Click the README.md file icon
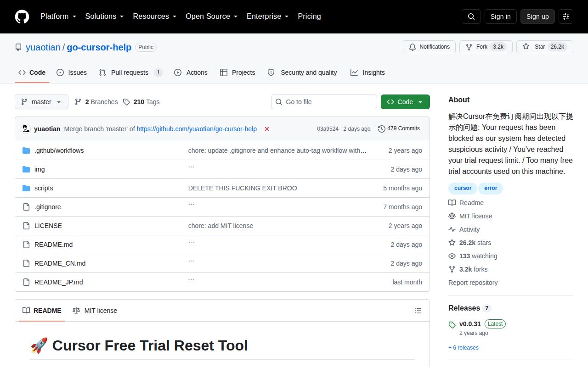588x367 pixels. point(26,245)
